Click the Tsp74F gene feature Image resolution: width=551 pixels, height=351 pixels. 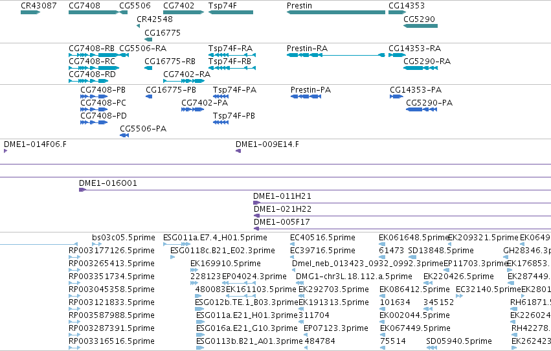[231, 12]
